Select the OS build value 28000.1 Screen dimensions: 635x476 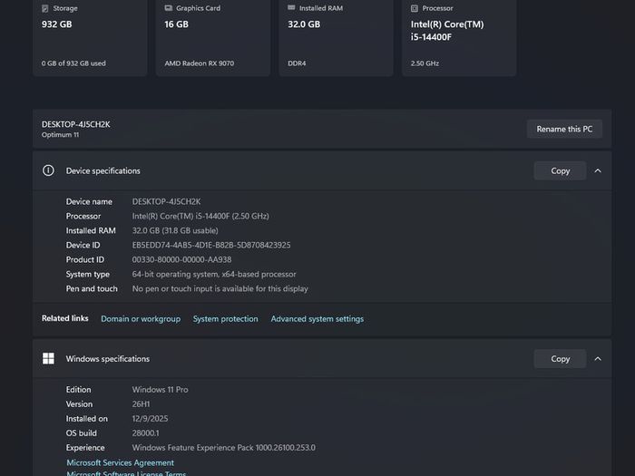point(145,433)
